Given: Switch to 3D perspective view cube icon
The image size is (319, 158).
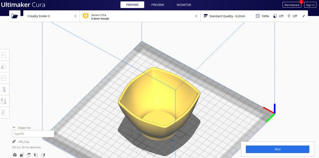Looking at the screenshot, I should pos(15,155).
